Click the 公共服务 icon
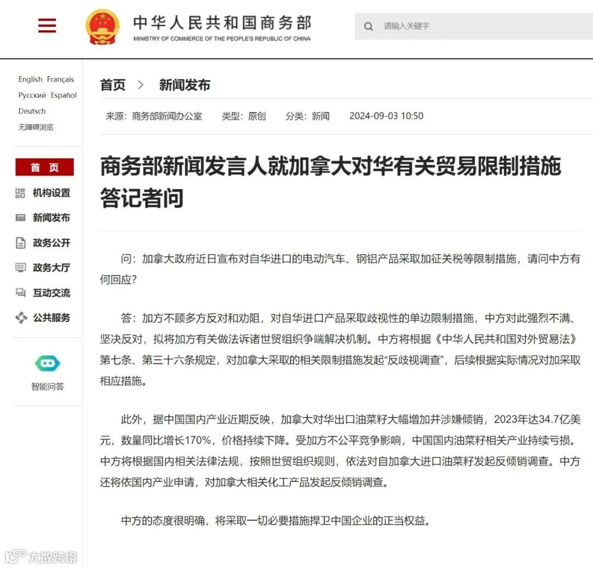 (21, 317)
